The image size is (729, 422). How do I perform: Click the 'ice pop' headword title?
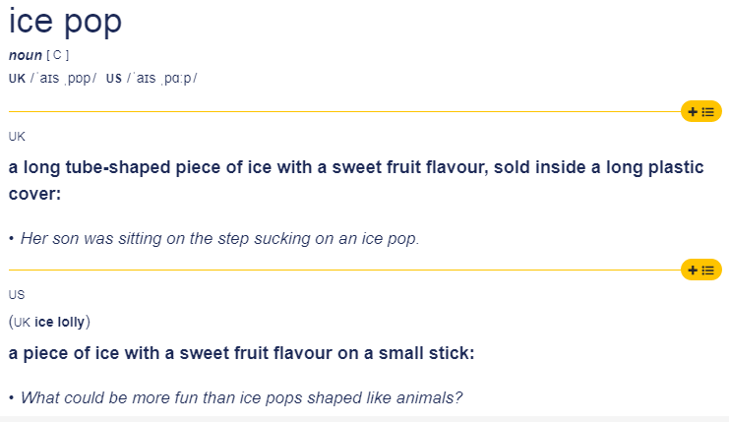click(x=65, y=22)
